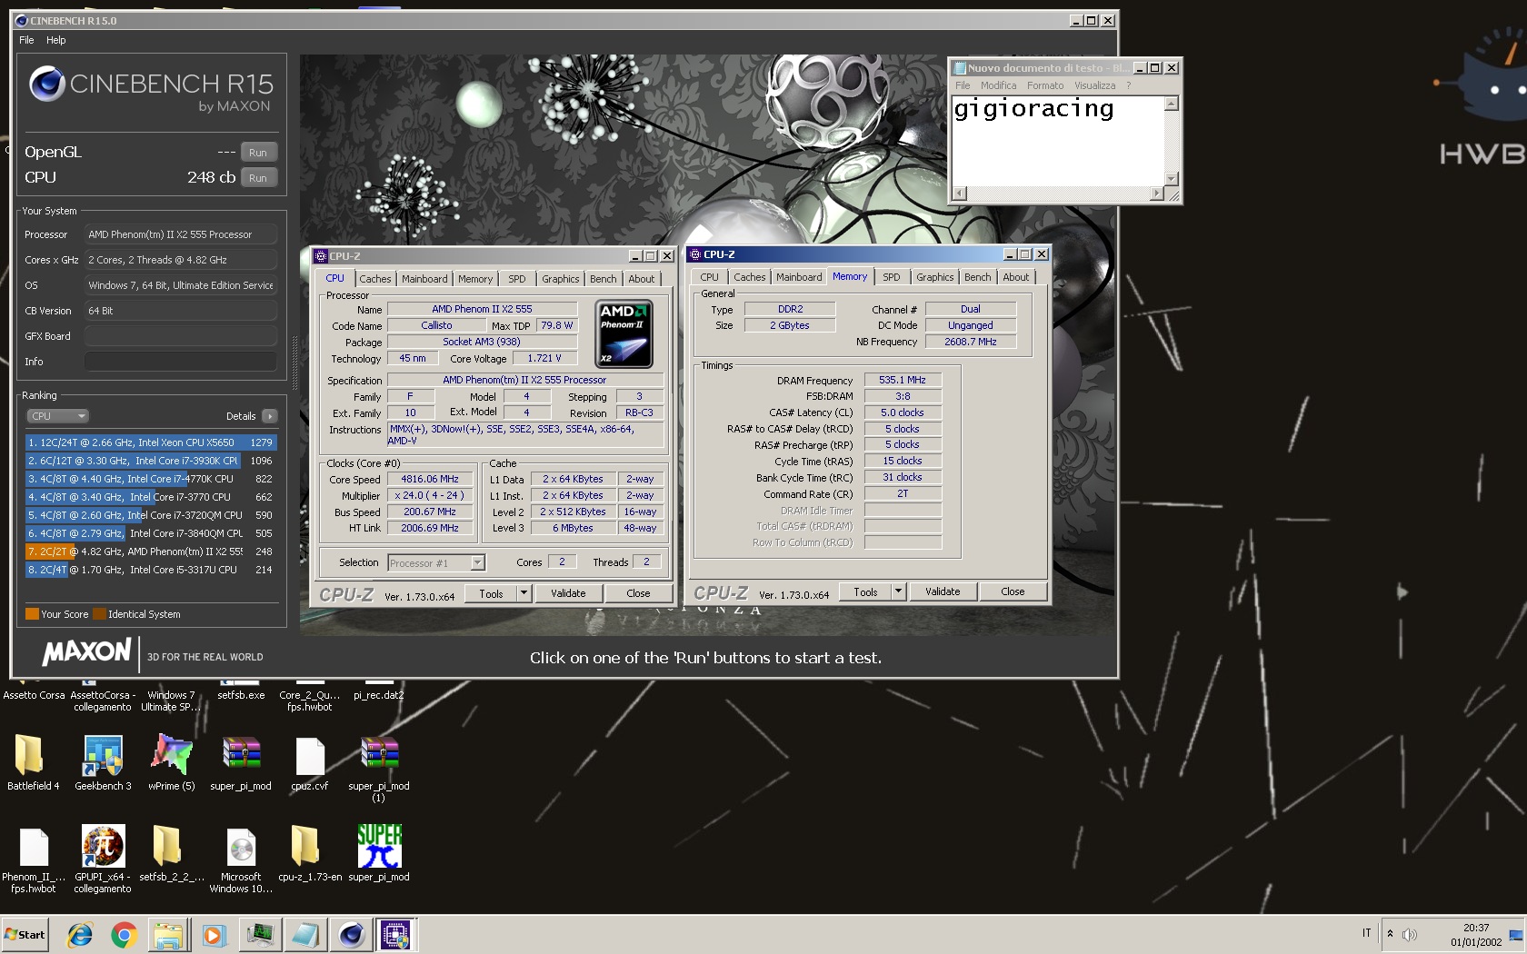Viewport: 1527px width, 954px height.
Task: Click the empty Info field in Cinebench
Action: [181, 362]
